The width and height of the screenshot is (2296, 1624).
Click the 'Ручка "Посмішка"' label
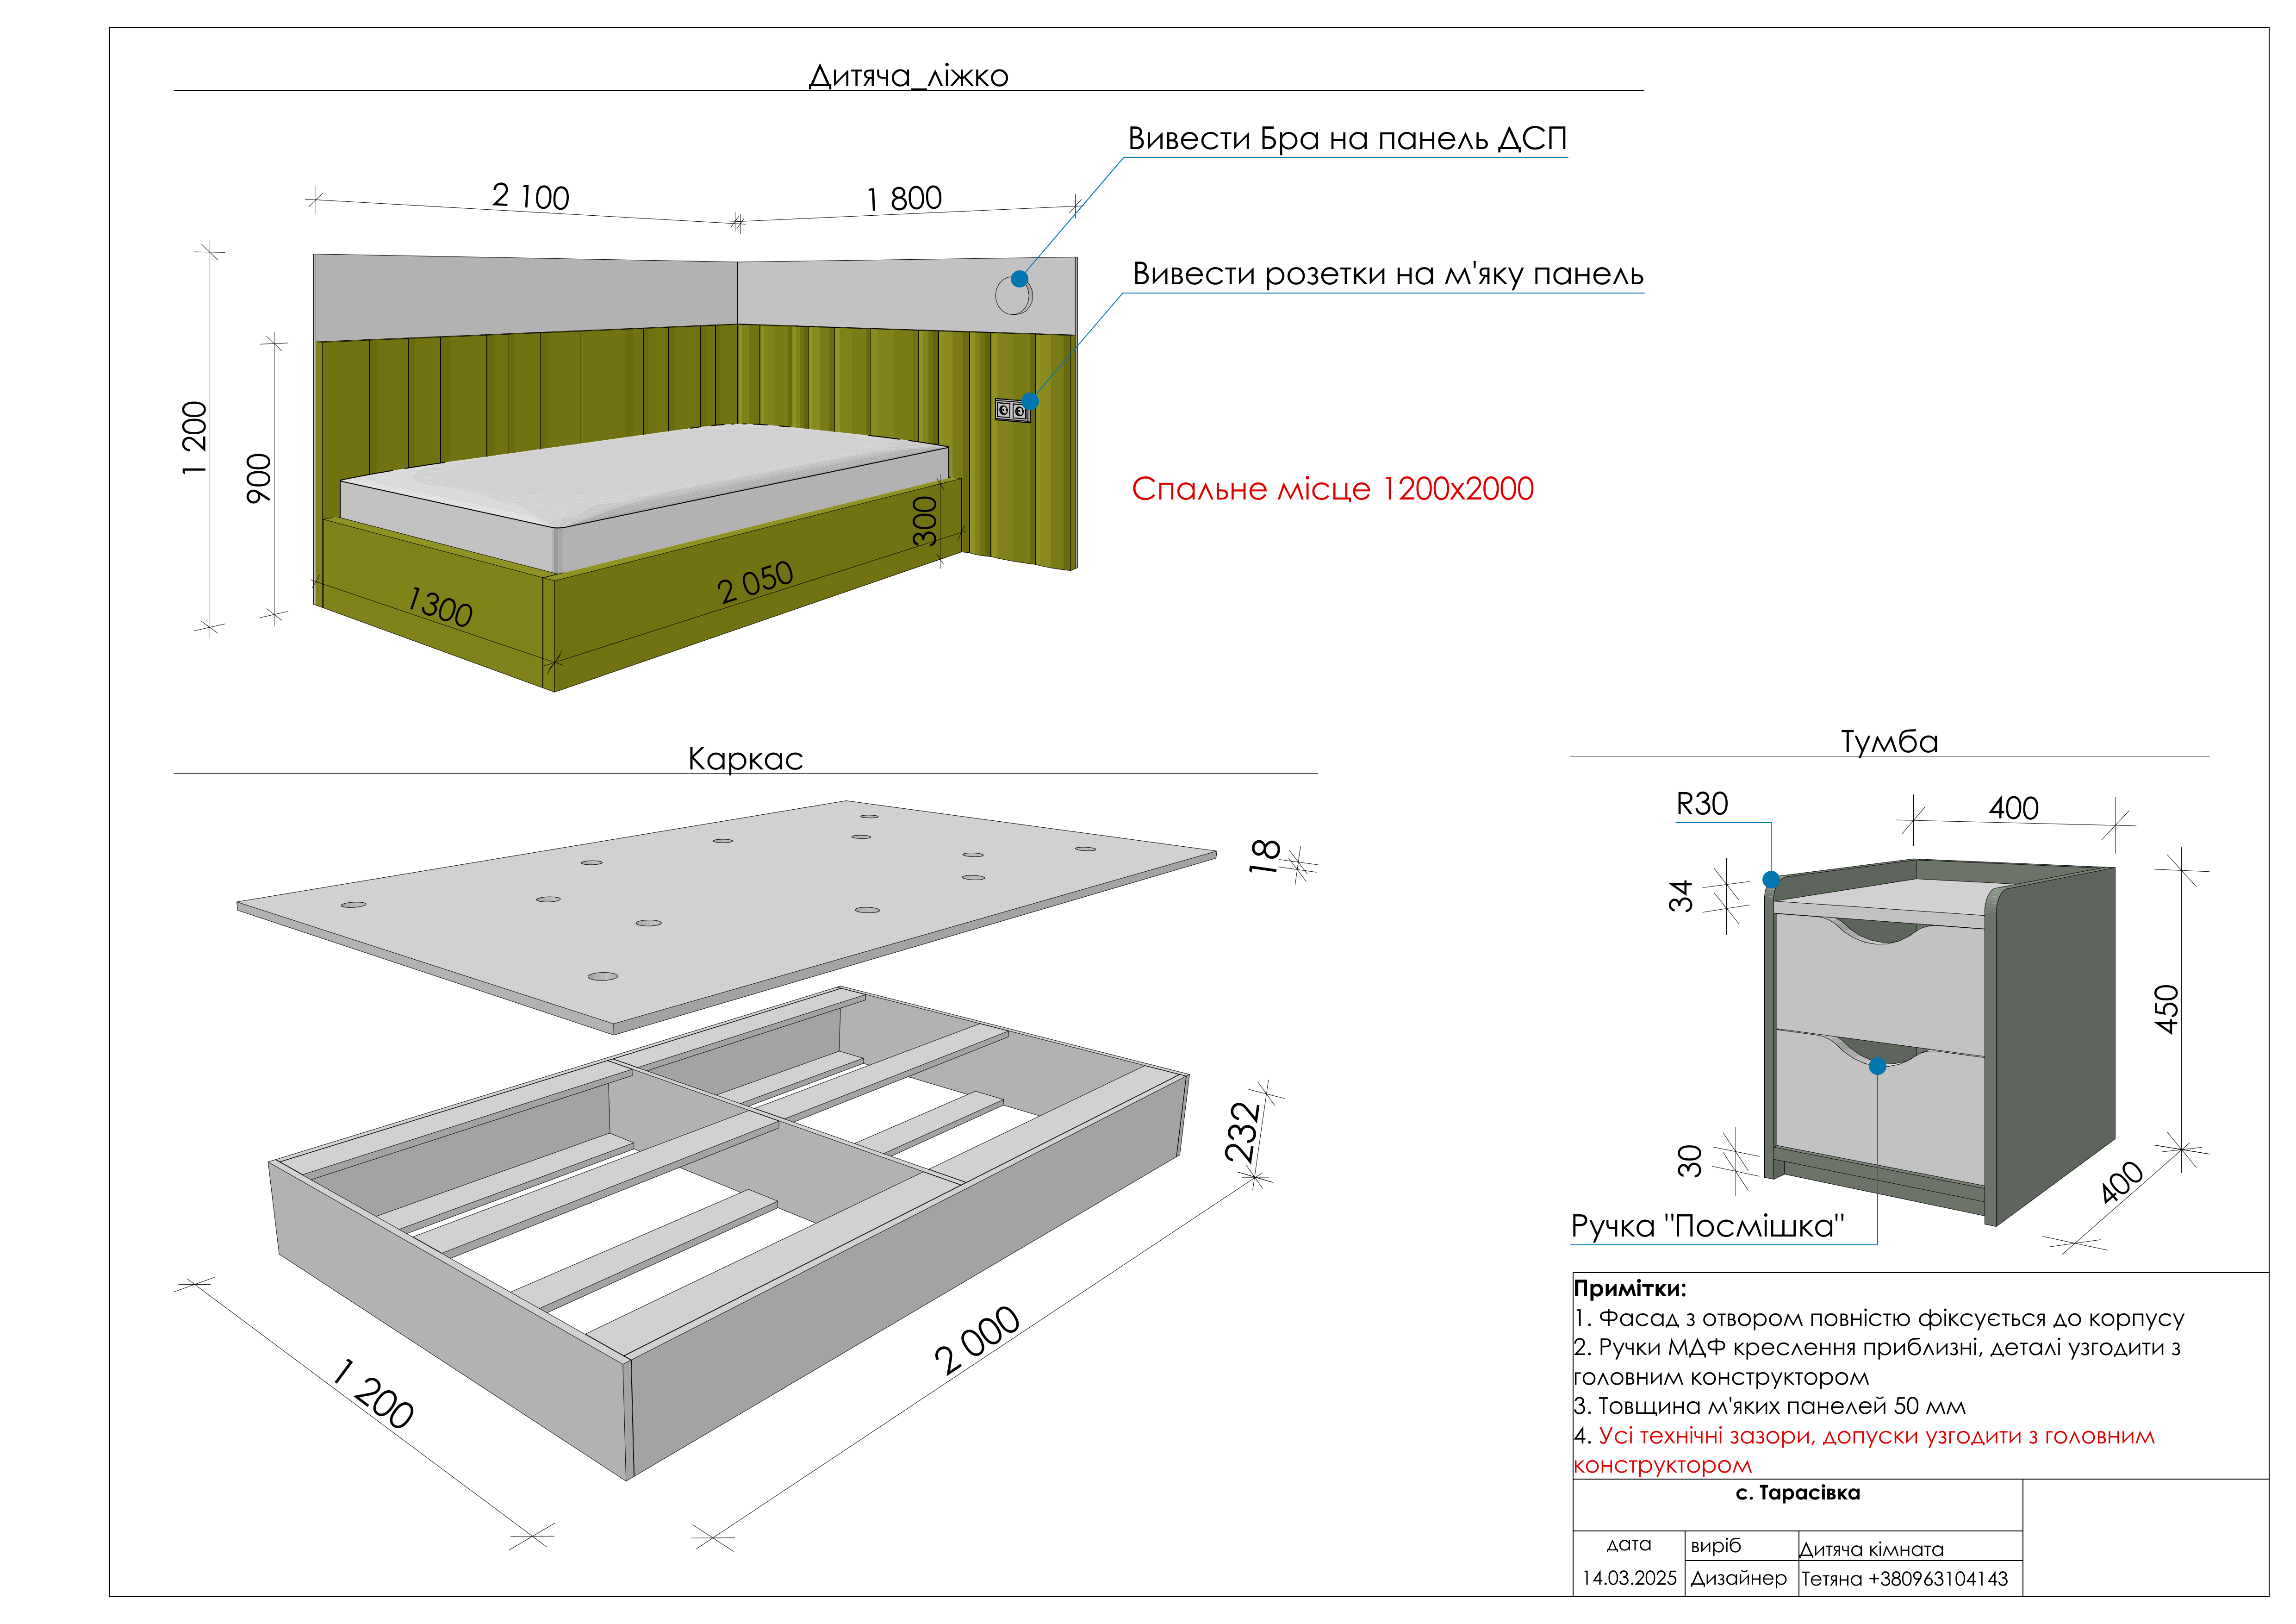1707,1226
